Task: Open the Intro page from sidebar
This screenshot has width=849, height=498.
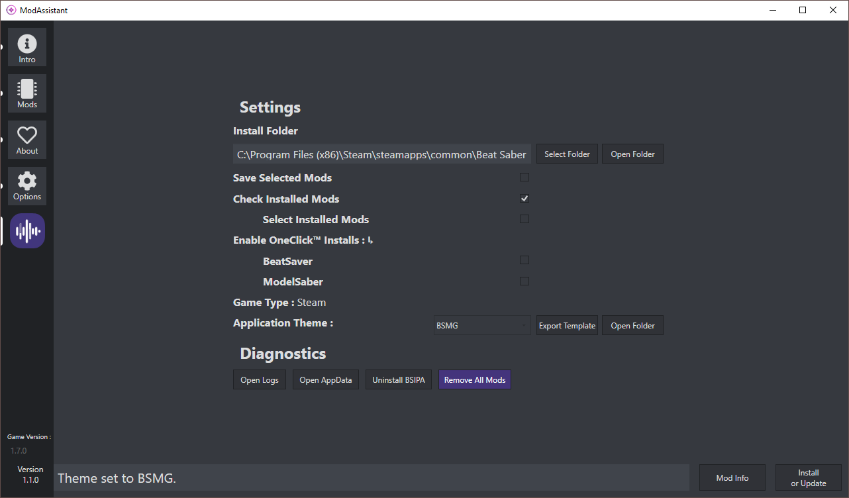Action: tap(27, 47)
